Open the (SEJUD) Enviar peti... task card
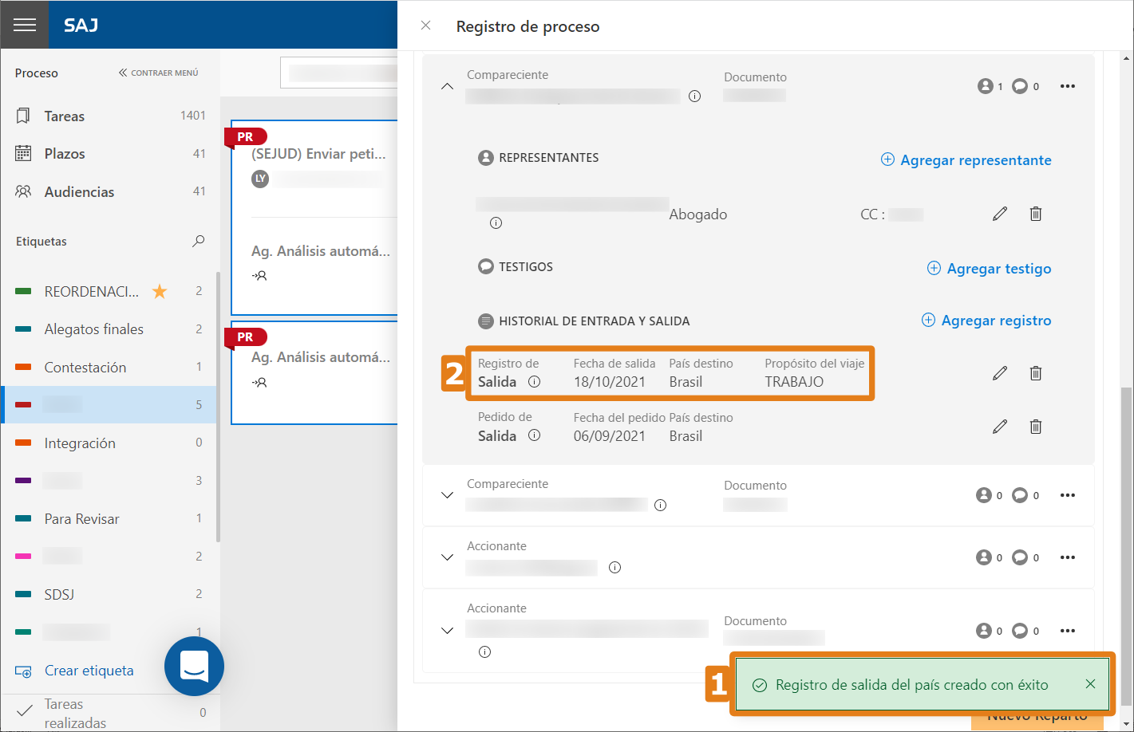1134x732 pixels. pyautogui.click(x=318, y=154)
